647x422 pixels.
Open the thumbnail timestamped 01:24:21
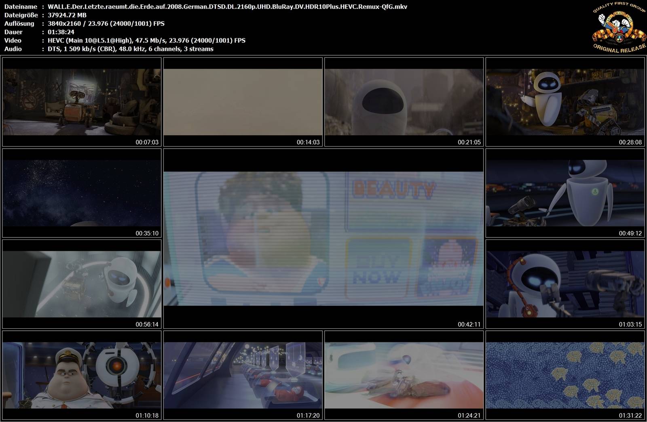(404, 375)
